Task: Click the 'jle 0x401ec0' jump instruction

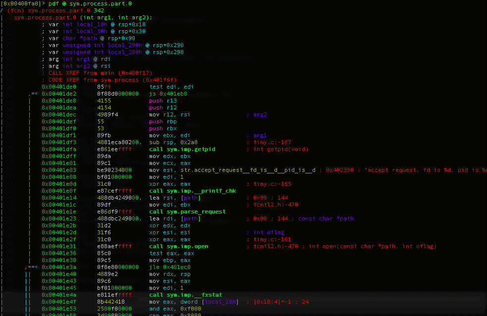Action: [x=169, y=267]
